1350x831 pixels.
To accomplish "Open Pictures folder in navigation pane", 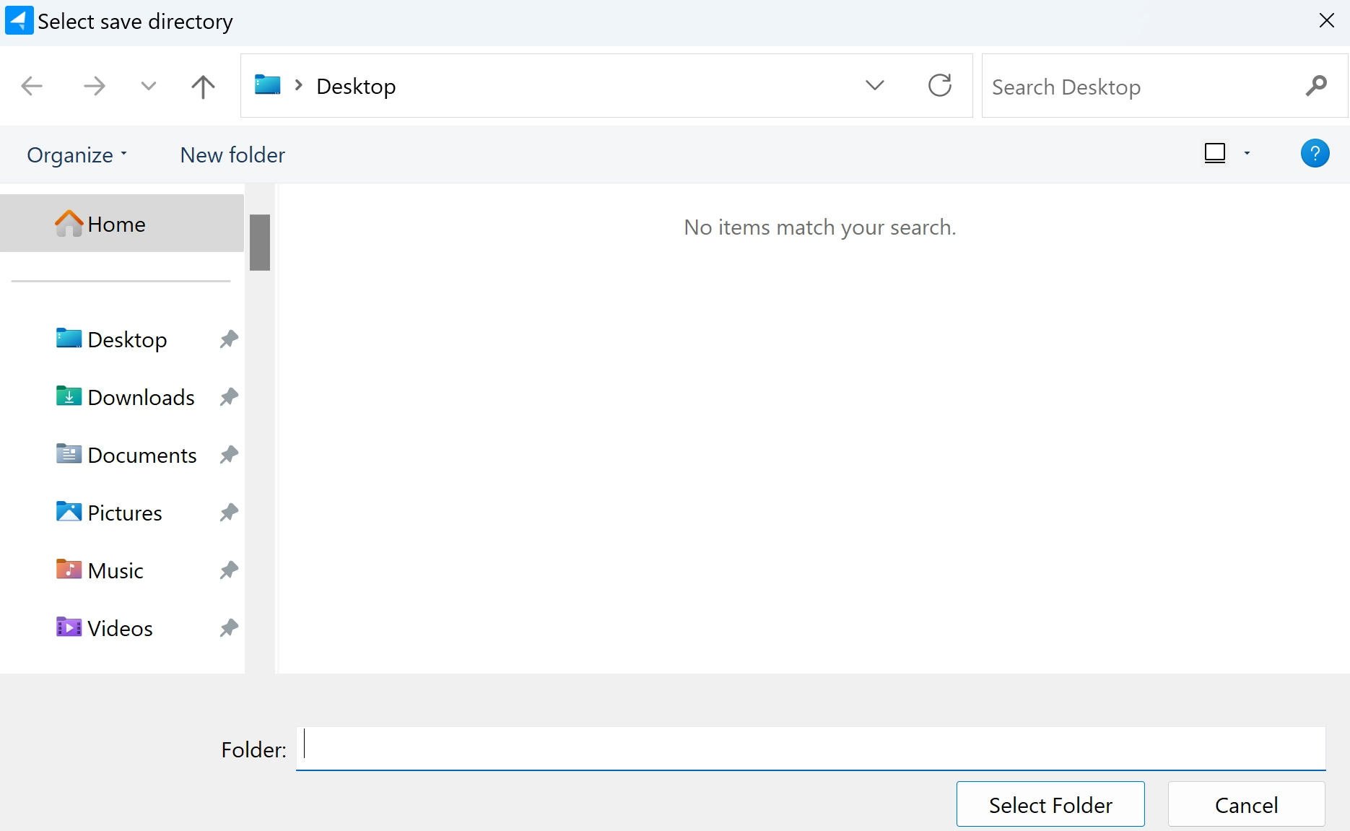I will pyautogui.click(x=124, y=513).
